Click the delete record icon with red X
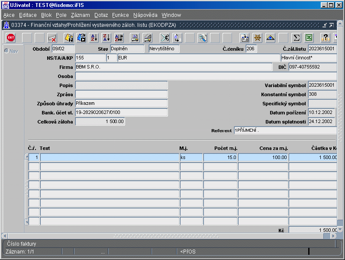The width and height of the screenshot is (345, 260). (x=52, y=38)
